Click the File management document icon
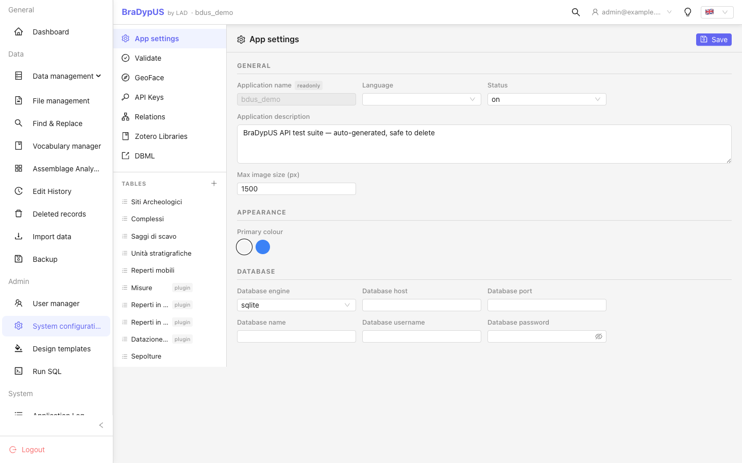 (19, 101)
